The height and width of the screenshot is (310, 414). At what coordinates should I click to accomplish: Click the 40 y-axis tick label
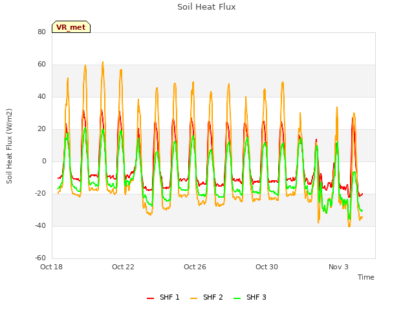(x=41, y=96)
